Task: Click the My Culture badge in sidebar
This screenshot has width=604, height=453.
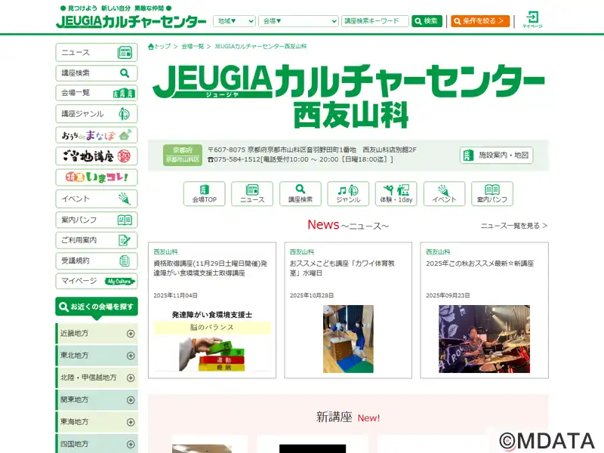Action: point(120,281)
